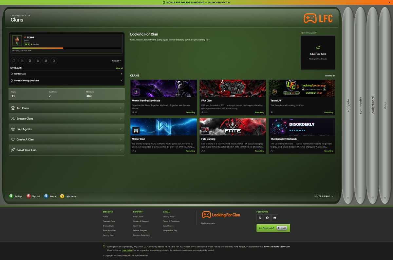
Task: Expand Unreal Gaming Syndicate row chevron
Action: click(121, 81)
